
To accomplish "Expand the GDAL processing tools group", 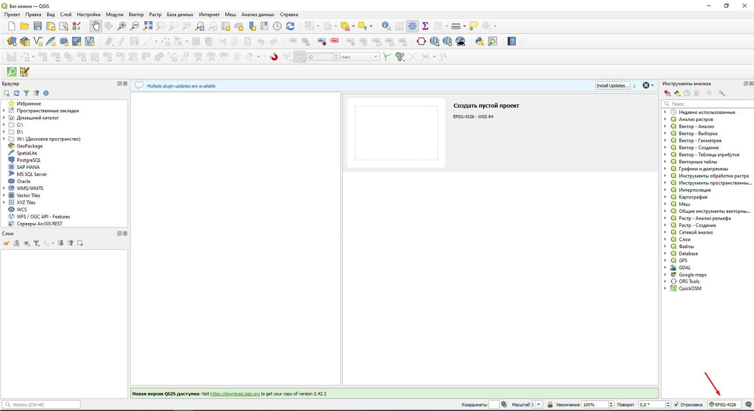I will pyautogui.click(x=665, y=268).
